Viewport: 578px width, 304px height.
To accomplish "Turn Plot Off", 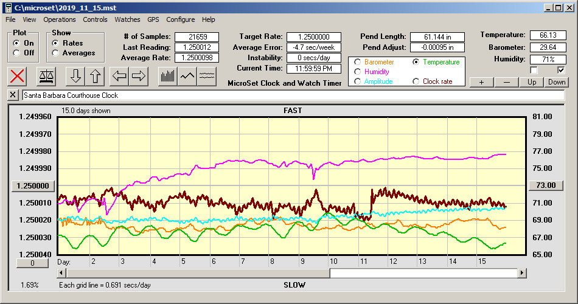I will pyautogui.click(x=16, y=53).
